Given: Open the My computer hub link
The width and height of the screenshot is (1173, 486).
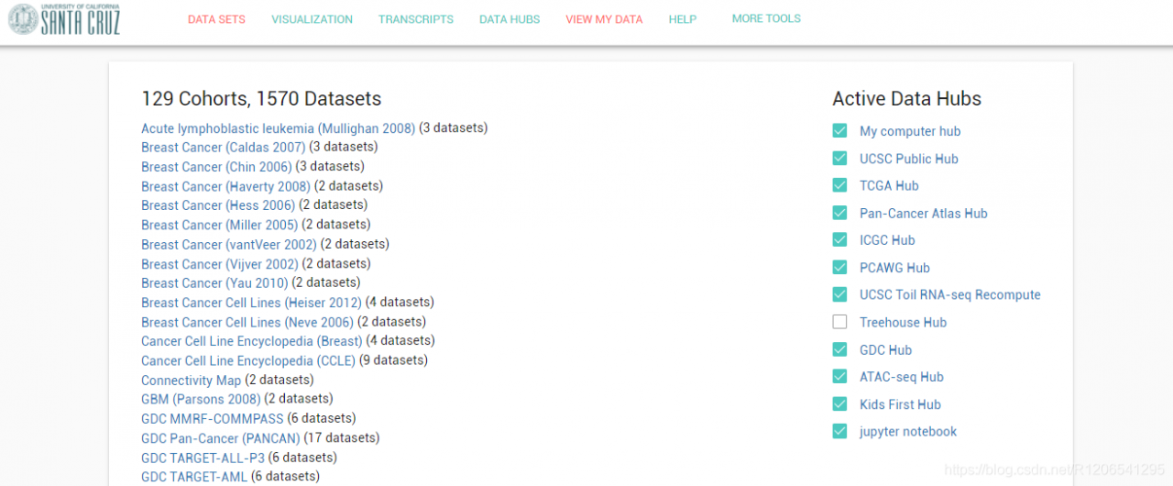Looking at the screenshot, I should (x=910, y=131).
